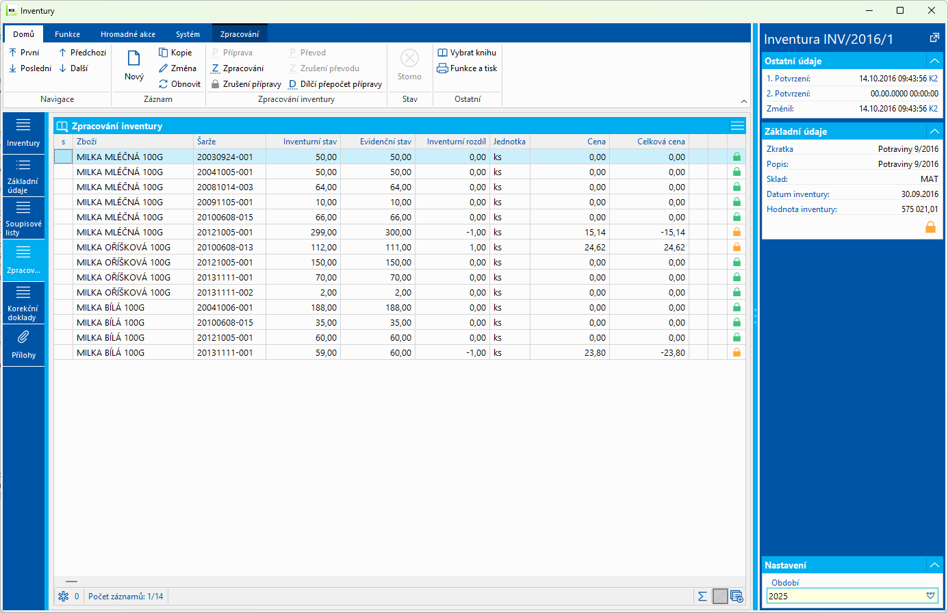Click the orange lock in Základní údaje
Viewport: 948px width, 613px height.
coord(930,227)
